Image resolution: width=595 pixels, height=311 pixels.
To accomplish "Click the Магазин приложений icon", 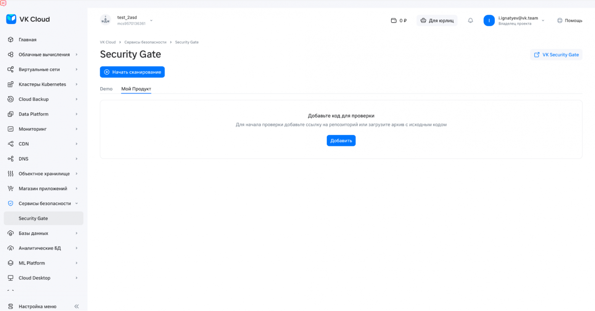I will click(11, 188).
